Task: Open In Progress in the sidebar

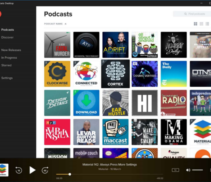Action: (9, 58)
